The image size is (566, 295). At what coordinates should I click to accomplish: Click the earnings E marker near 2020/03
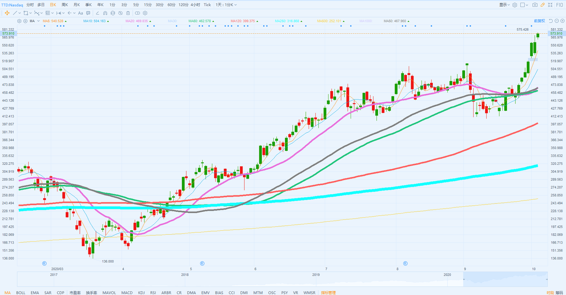tap(44, 263)
